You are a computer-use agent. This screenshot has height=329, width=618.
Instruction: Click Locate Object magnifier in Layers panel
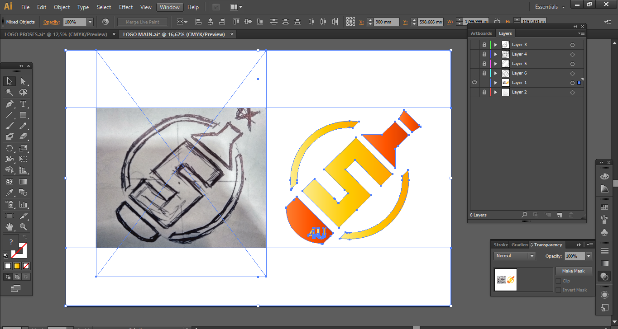coord(524,215)
